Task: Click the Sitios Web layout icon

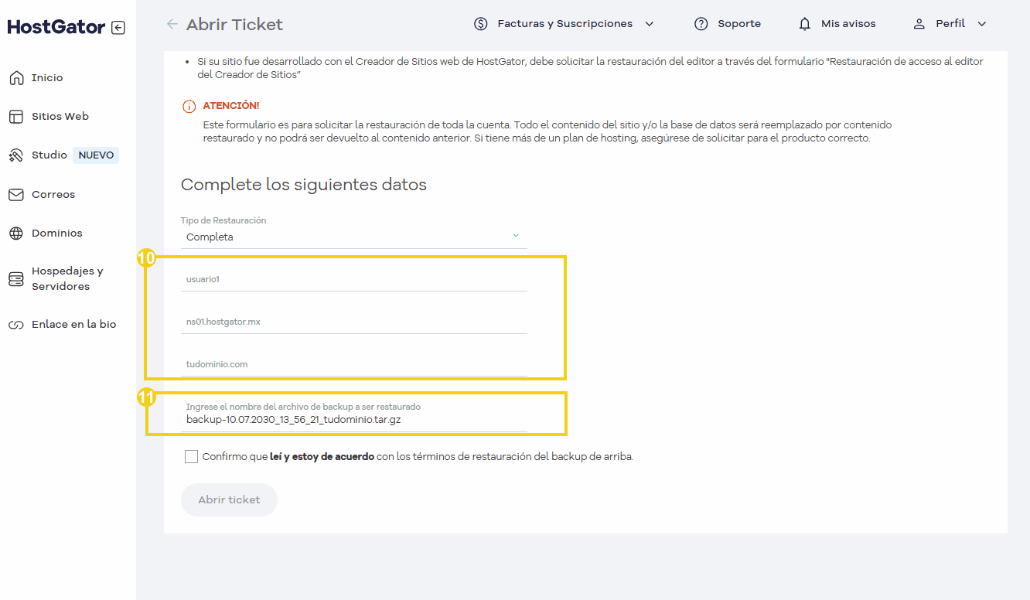Action: pos(16,116)
